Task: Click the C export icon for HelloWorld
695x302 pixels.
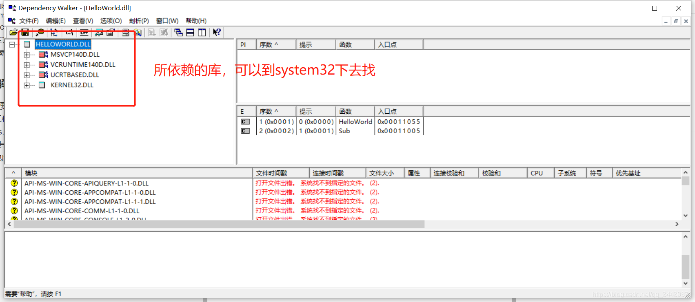Action: click(x=245, y=122)
